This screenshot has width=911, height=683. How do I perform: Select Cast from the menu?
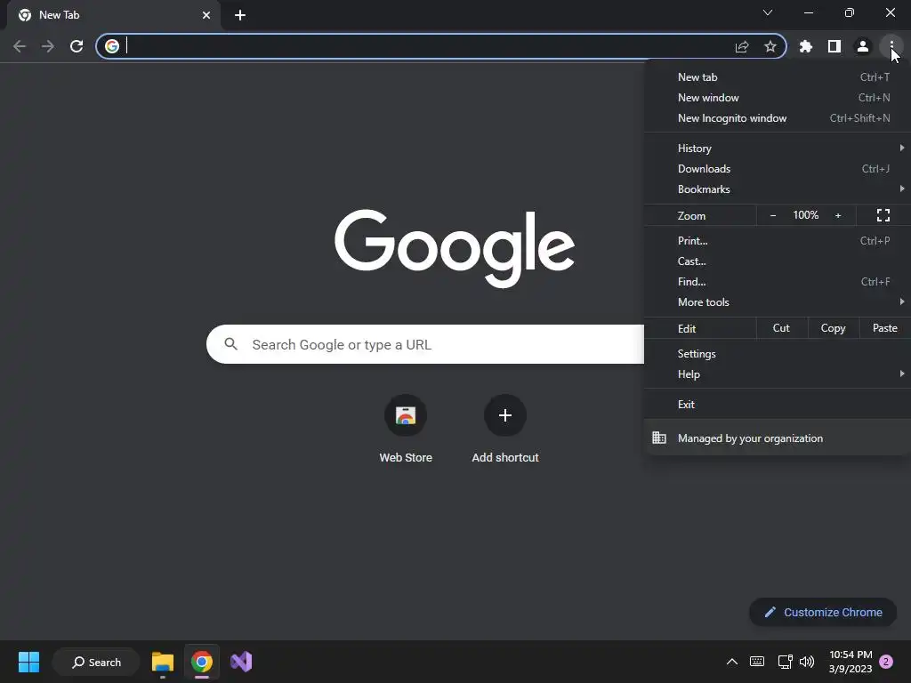click(x=778, y=261)
